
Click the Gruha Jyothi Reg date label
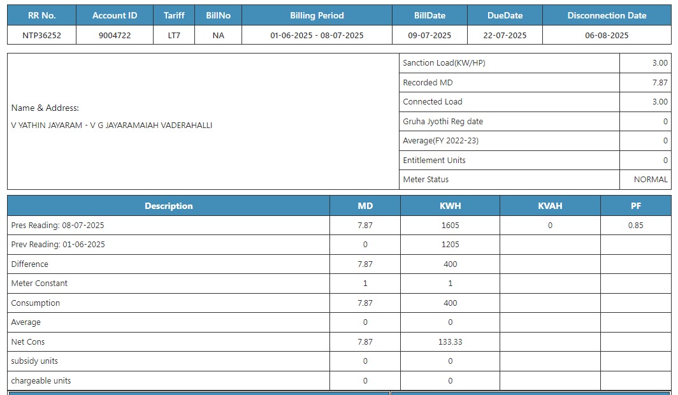point(443,122)
